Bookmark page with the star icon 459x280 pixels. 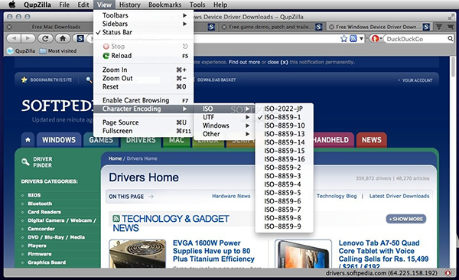(x=344, y=39)
